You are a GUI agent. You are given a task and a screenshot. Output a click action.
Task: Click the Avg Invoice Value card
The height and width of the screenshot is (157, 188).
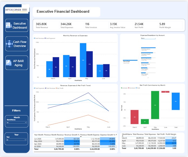(x=121, y=25)
